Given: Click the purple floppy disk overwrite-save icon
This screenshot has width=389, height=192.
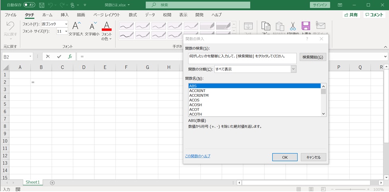Looking at the screenshot, I should coord(305,26).
